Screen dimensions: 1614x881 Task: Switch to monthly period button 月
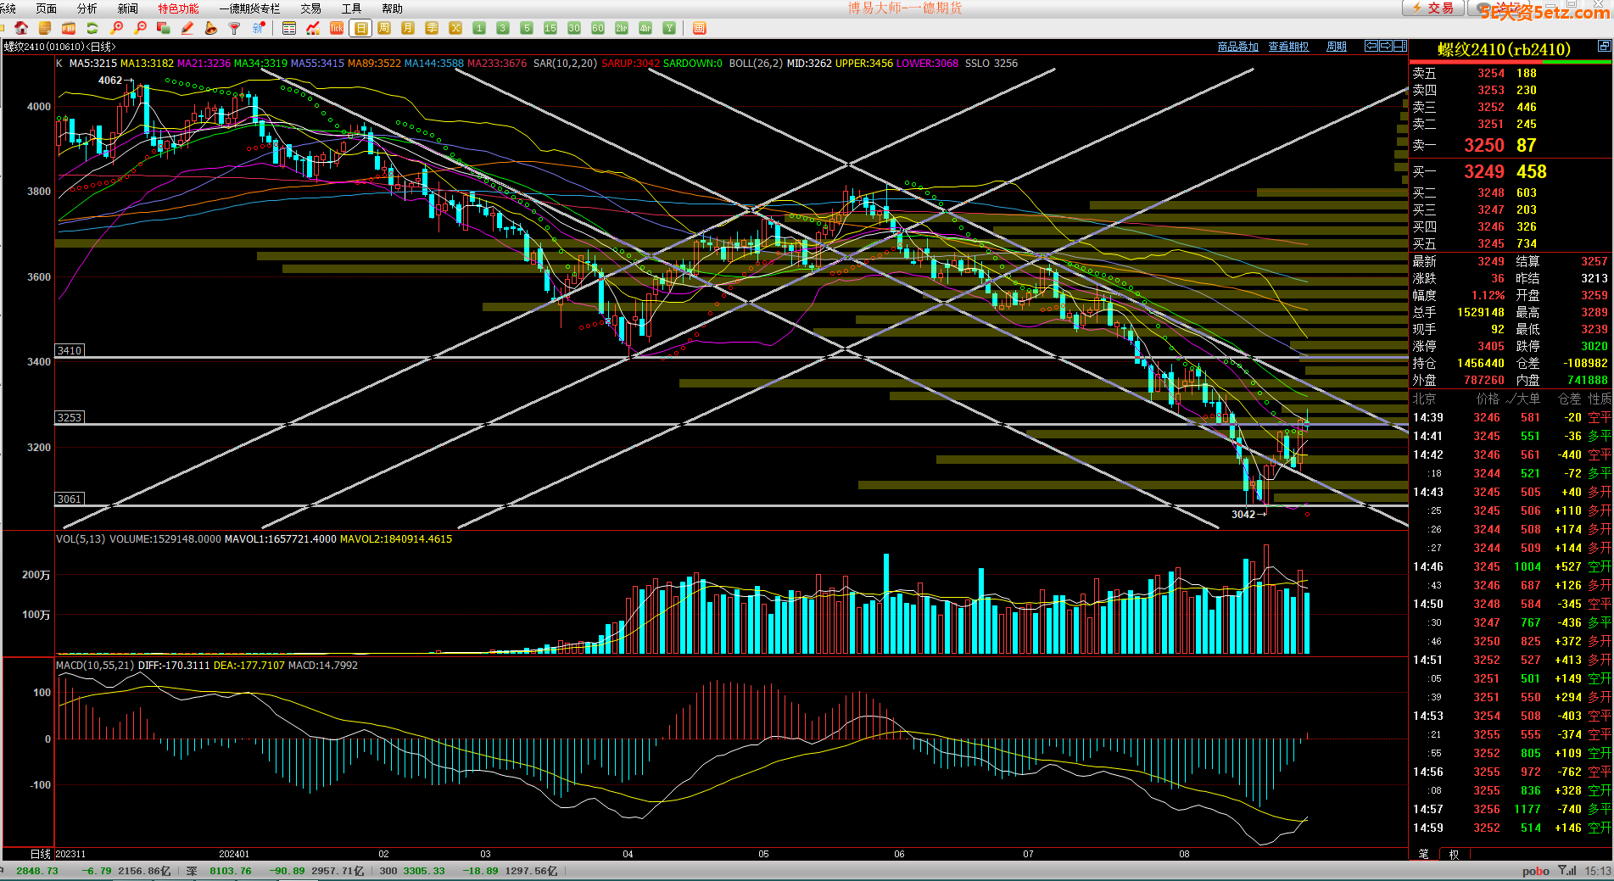tap(408, 28)
